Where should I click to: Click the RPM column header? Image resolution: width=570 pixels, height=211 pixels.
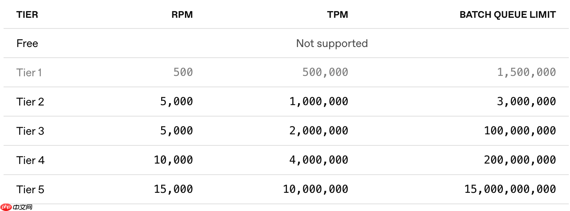(x=182, y=15)
